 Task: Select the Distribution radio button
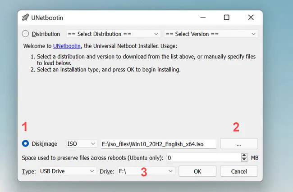click(x=25, y=34)
